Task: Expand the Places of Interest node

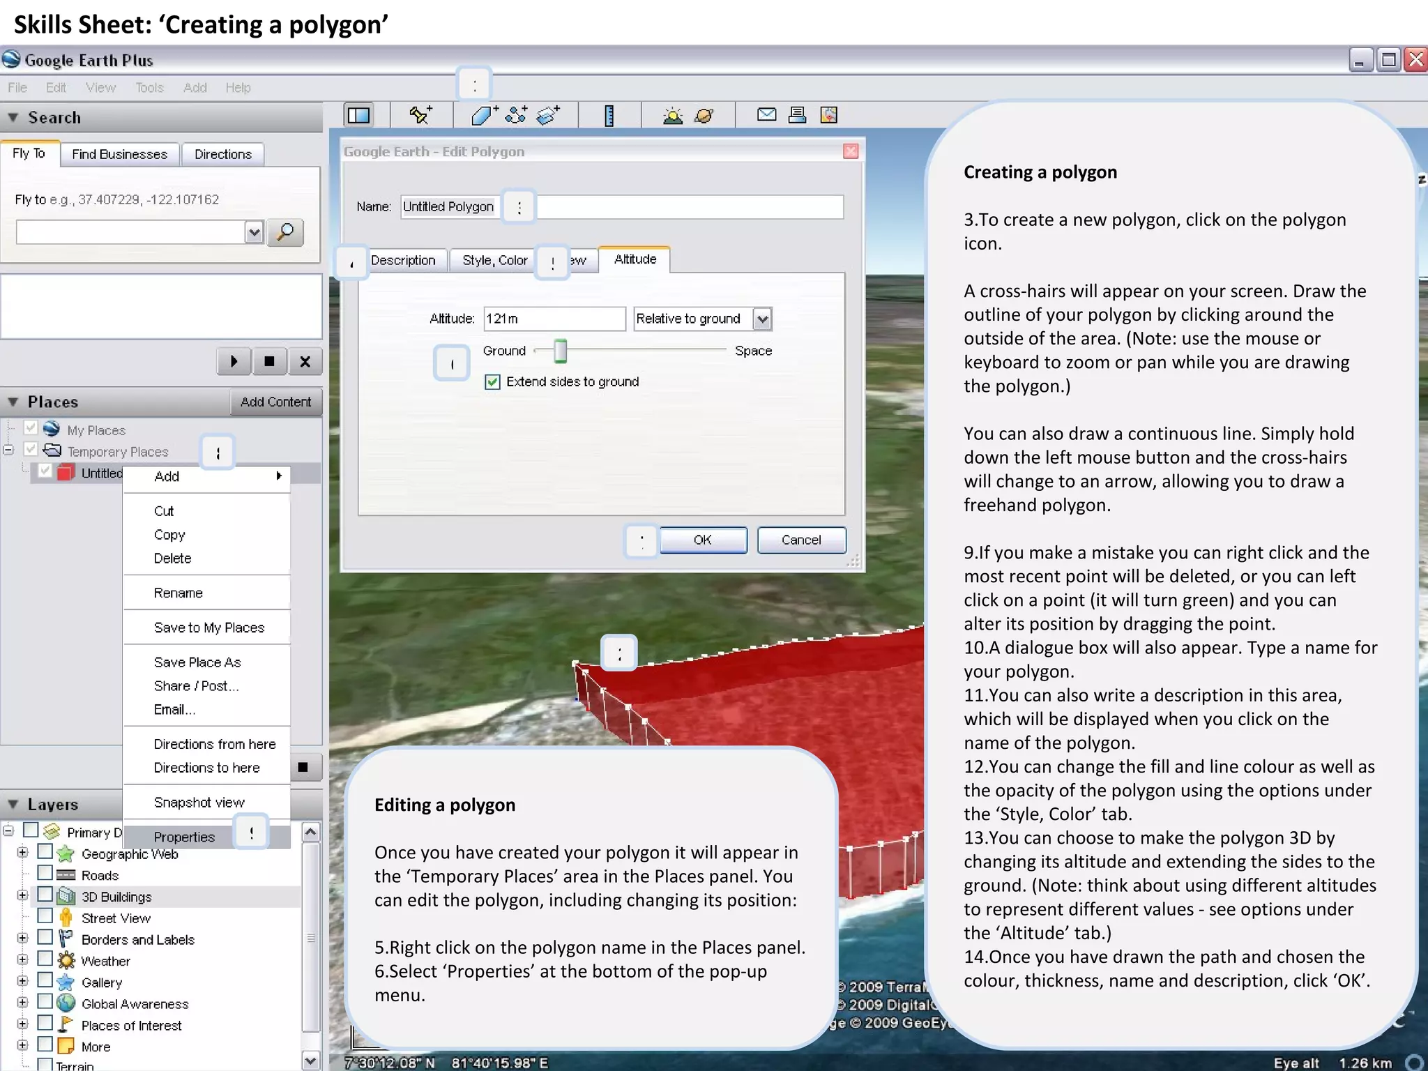Action: [x=22, y=1024]
